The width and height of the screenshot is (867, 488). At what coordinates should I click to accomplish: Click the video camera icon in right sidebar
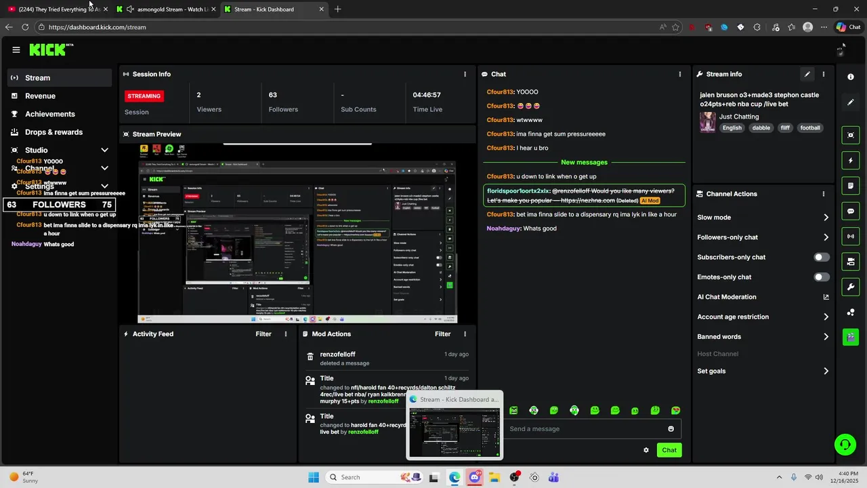pyautogui.click(x=851, y=261)
